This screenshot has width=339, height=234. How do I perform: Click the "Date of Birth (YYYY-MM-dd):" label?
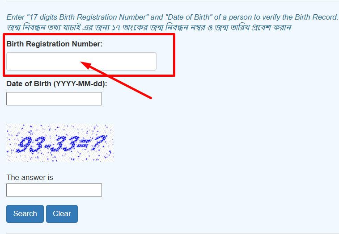click(x=56, y=84)
